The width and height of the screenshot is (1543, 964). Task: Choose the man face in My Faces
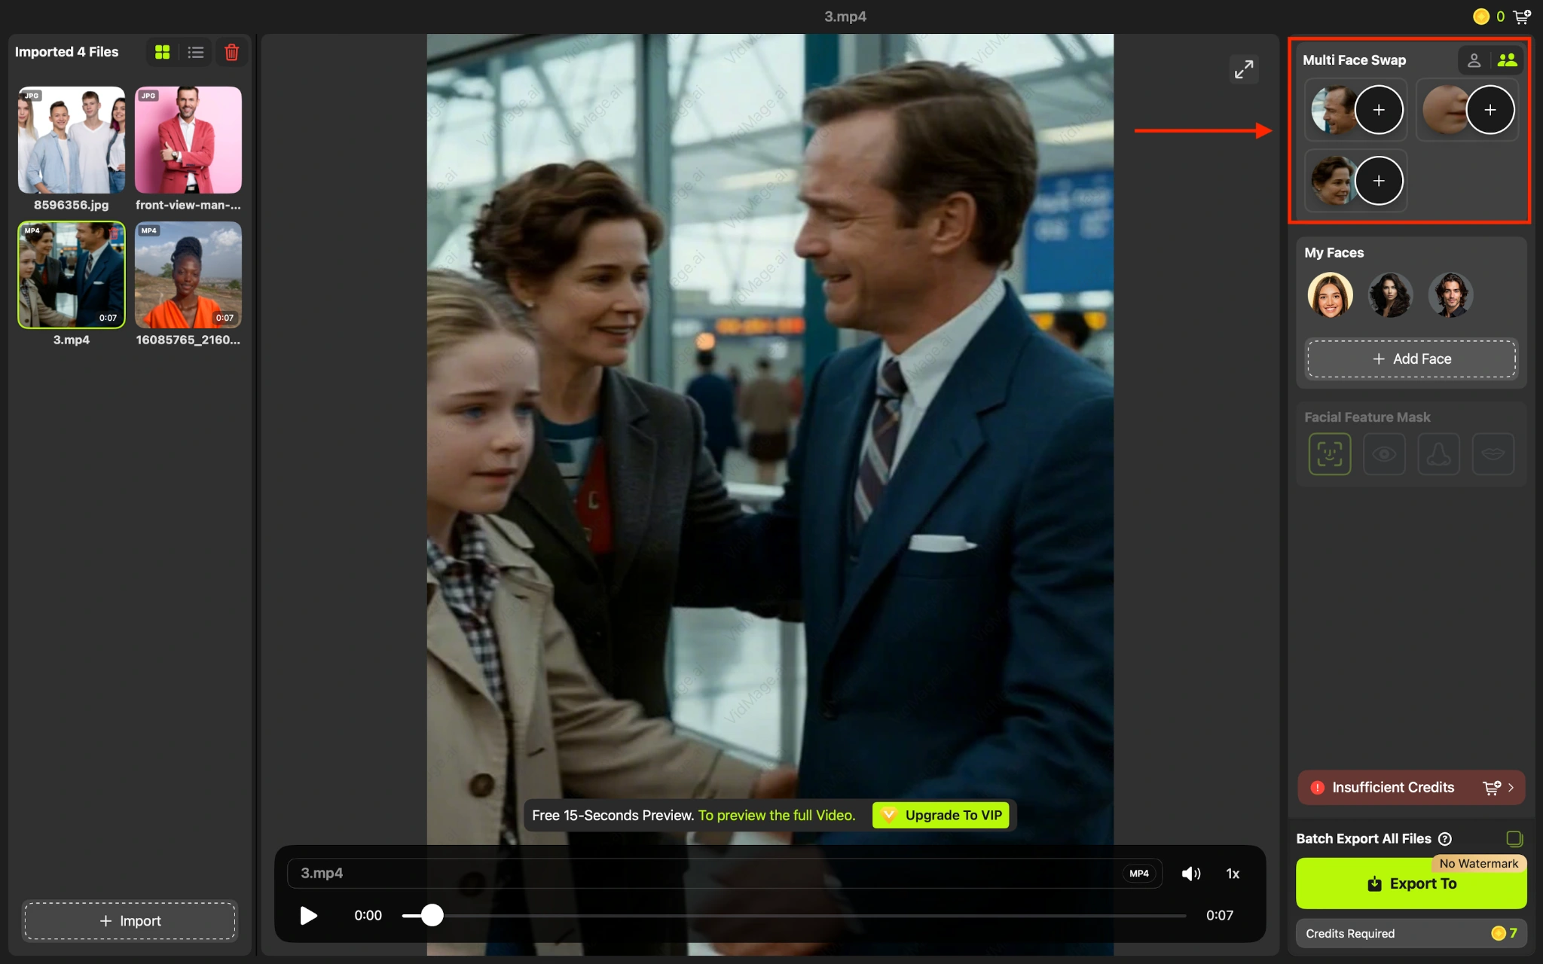coord(1450,294)
